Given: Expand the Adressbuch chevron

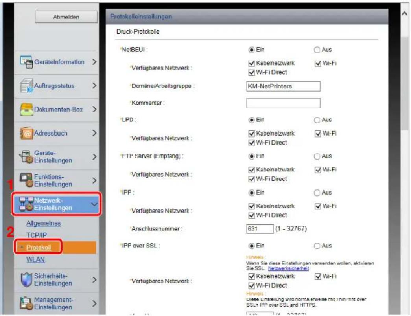Looking at the screenshot, I should pos(94,133).
